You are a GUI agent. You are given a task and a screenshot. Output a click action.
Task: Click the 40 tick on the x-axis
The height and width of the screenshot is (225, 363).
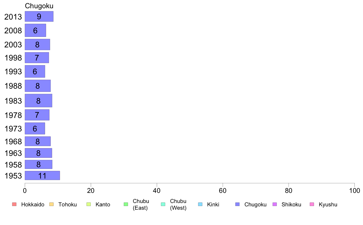(x=157, y=191)
